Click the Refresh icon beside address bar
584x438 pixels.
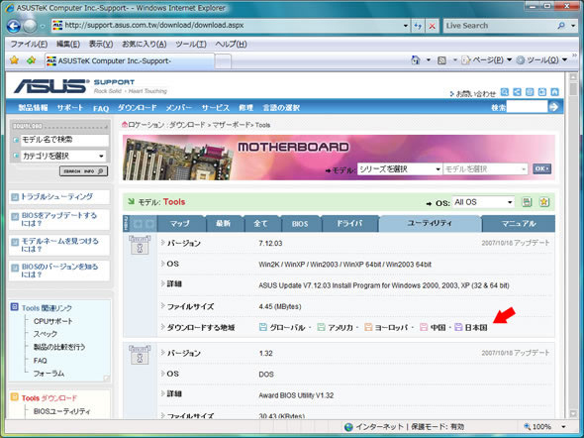(418, 26)
